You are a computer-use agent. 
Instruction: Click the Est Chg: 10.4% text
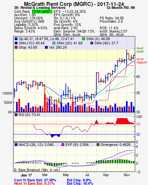tap(80, 183)
